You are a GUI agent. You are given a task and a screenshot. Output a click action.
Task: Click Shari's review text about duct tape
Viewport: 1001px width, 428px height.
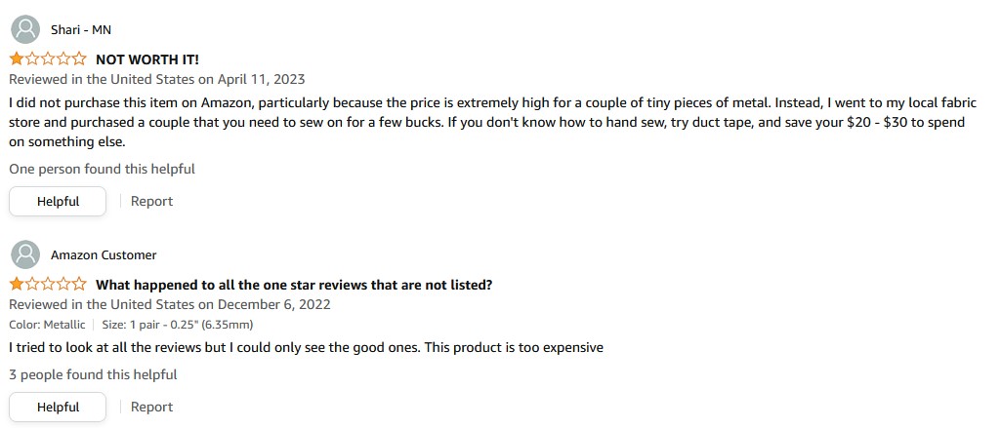[493, 122]
